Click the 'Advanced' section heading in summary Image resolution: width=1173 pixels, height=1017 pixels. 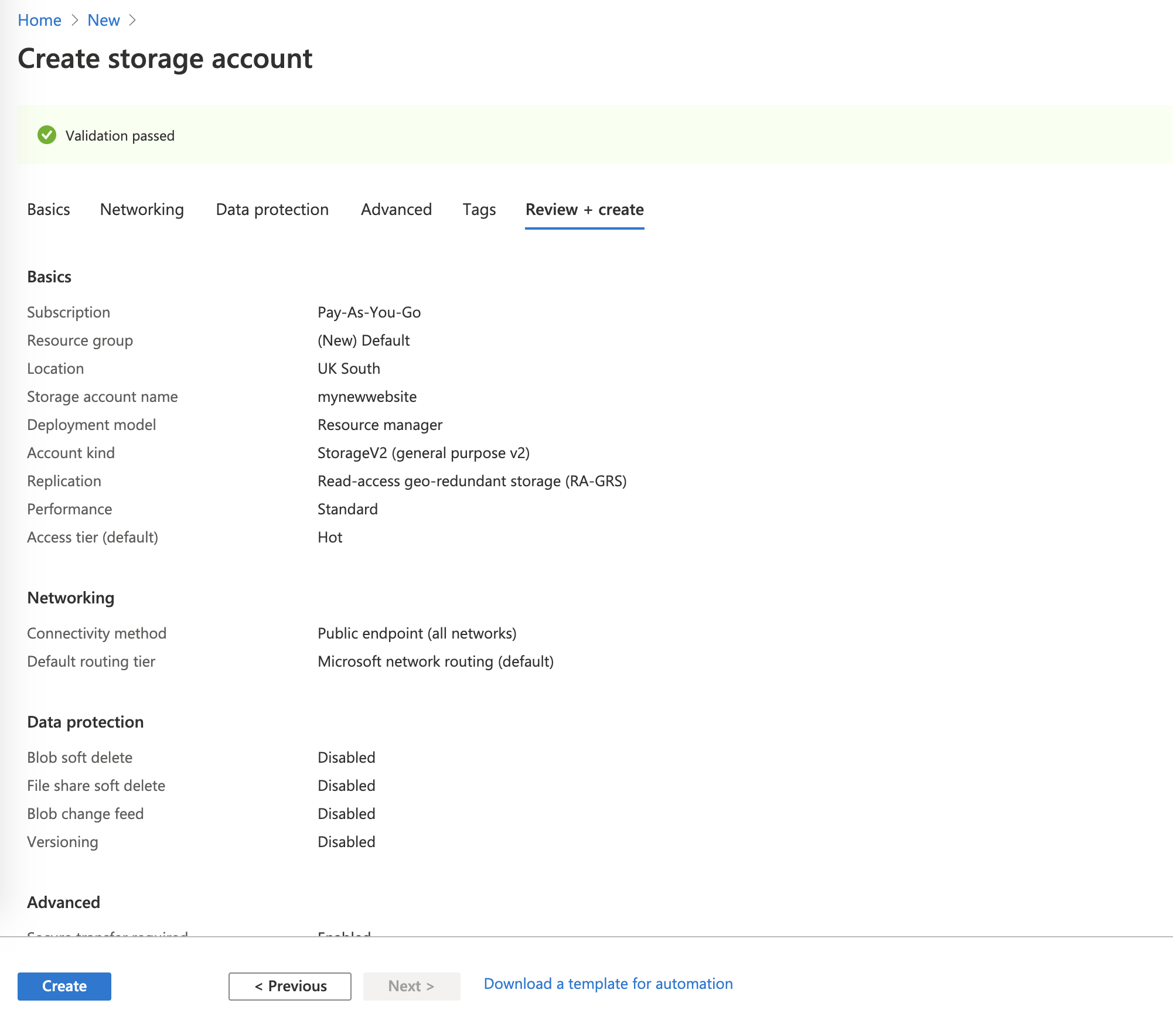pyautogui.click(x=64, y=902)
